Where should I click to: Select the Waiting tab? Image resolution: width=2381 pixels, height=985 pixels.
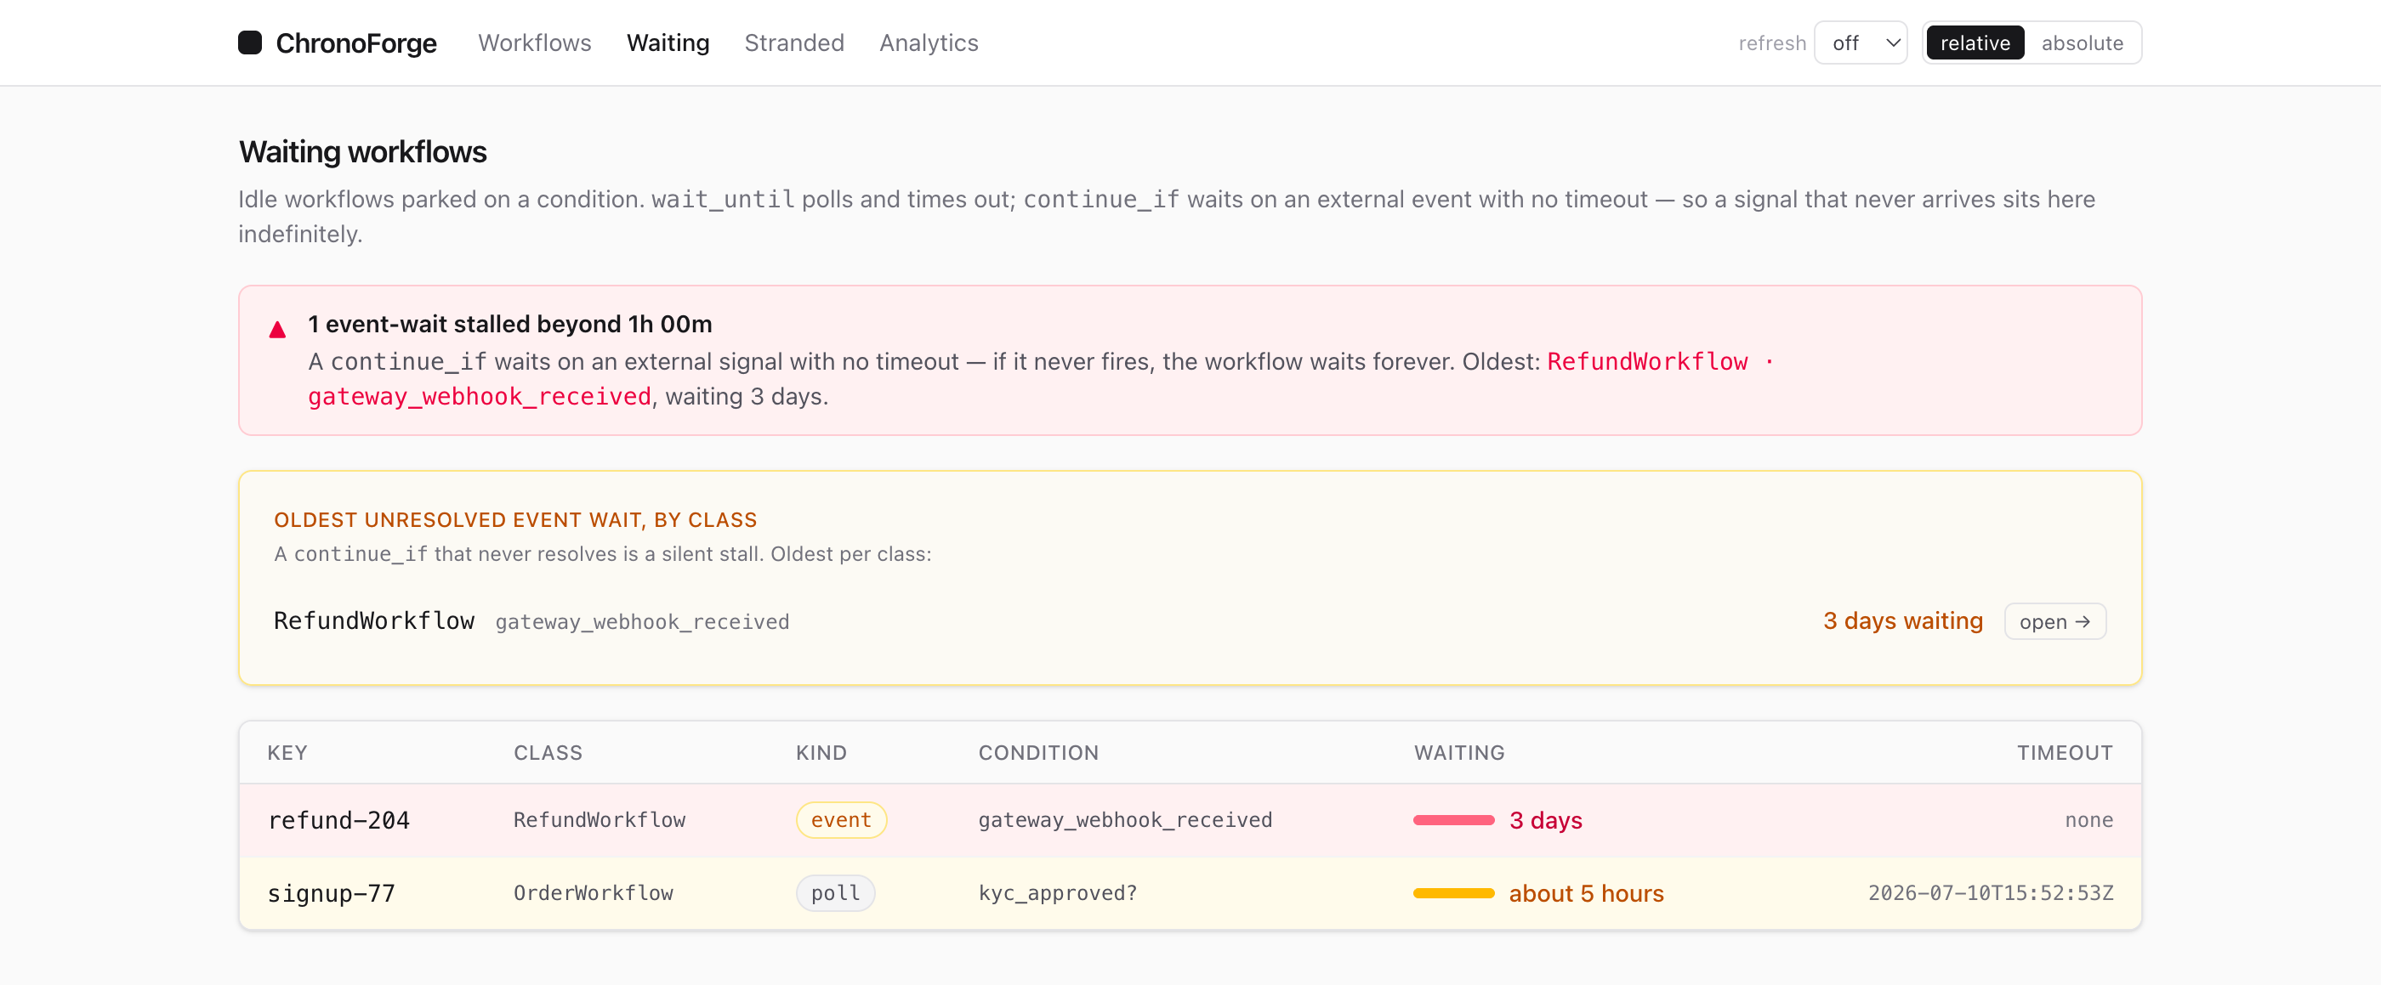(x=668, y=42)
